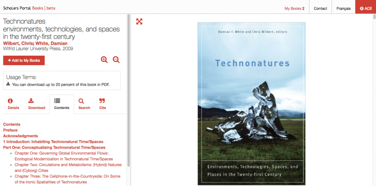This screenshot has width=376, height=186.
Task: Select the Contents list tab
Action: tap(62, 104)
